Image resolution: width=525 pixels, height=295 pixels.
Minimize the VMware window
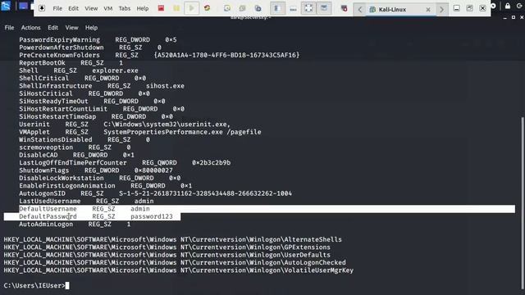coord(456,8)
